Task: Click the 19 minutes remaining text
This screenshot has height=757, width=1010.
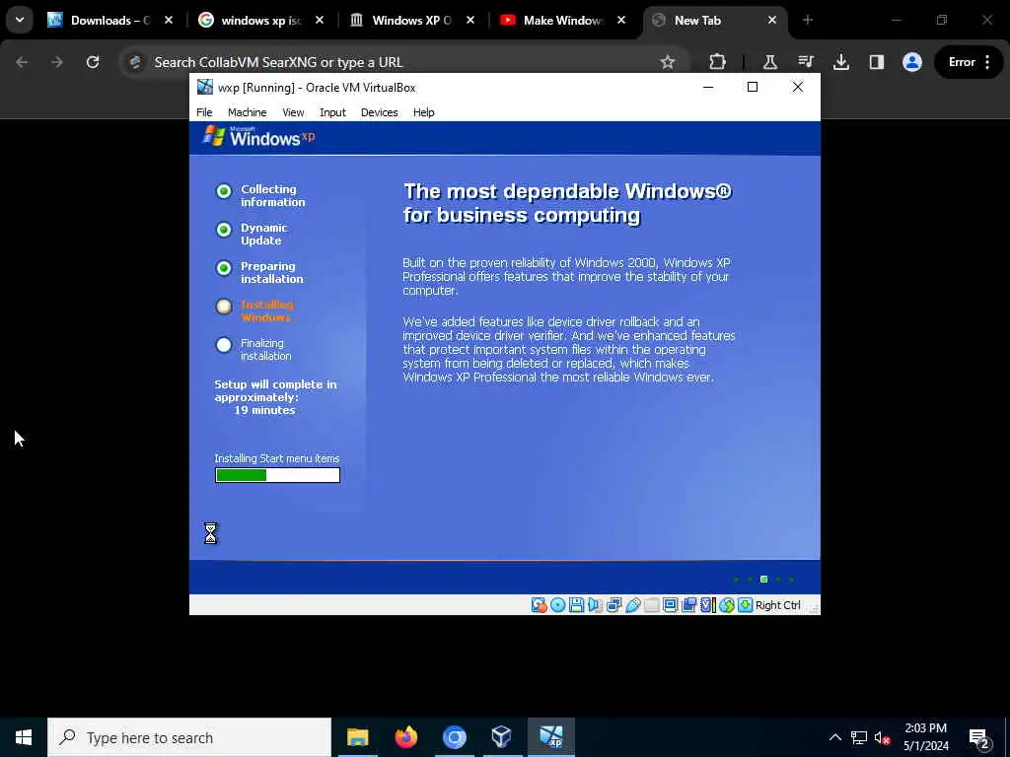Action: pos(264,410)
